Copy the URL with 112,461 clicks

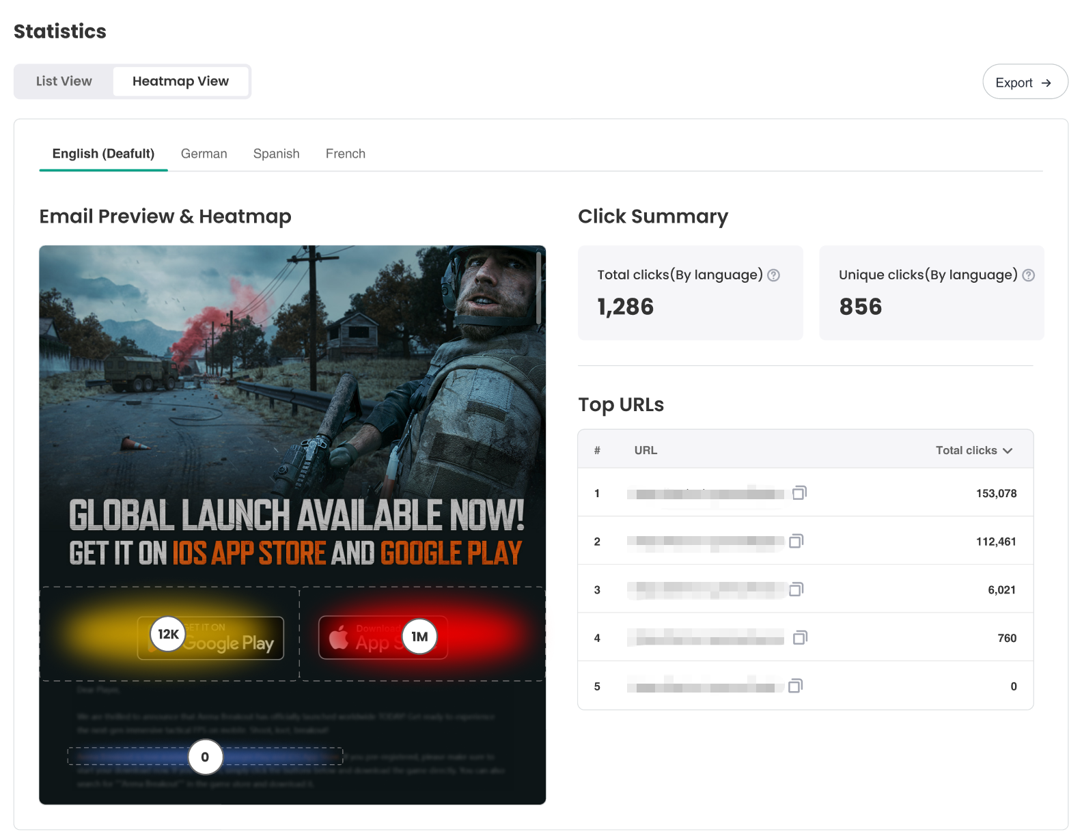click(x=796, y=541)
